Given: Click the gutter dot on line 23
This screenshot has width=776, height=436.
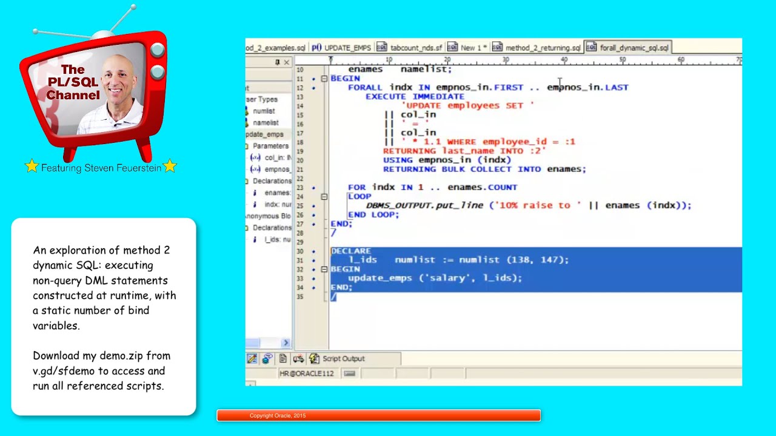Looking at the screenshot, I should [x=313, y=188].
